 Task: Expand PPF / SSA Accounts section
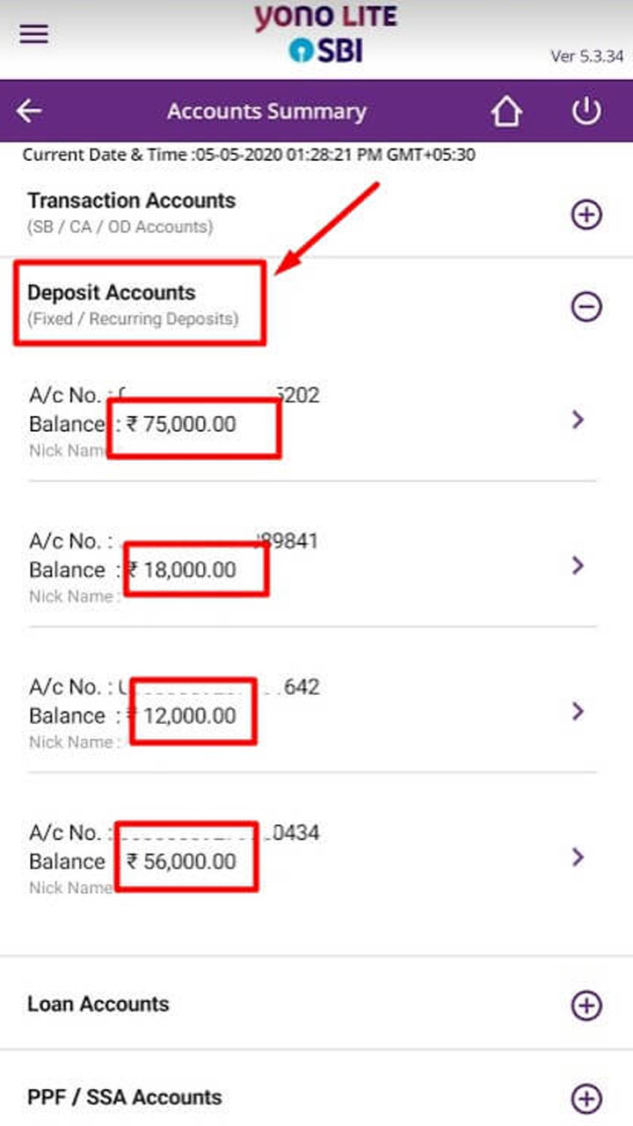tap(586, 1098)
